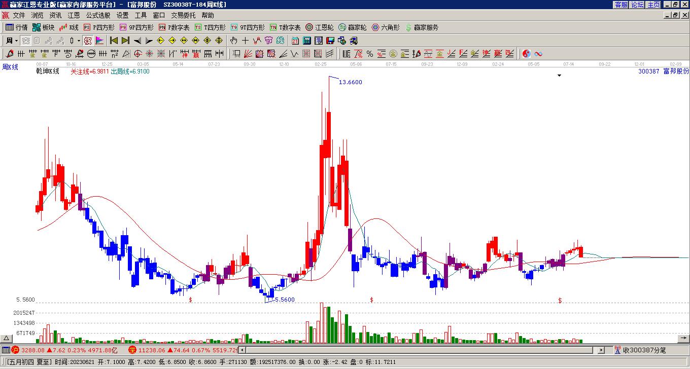Screen dimensions: 690x369
Task: Open the 六角形 hexagon tool
Action: click(386, 27)
